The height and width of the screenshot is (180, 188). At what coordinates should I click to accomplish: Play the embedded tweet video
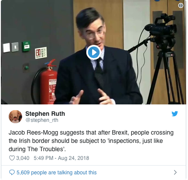[94, 52]
